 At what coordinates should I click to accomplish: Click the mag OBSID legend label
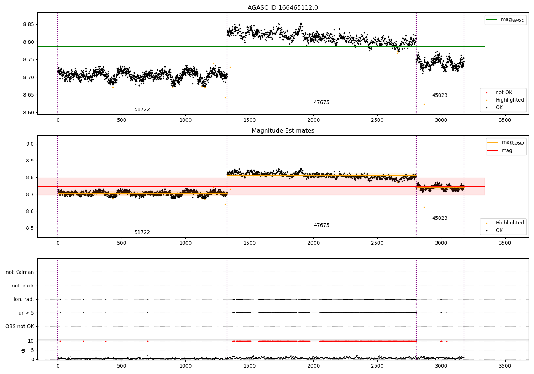pos(513,142)
